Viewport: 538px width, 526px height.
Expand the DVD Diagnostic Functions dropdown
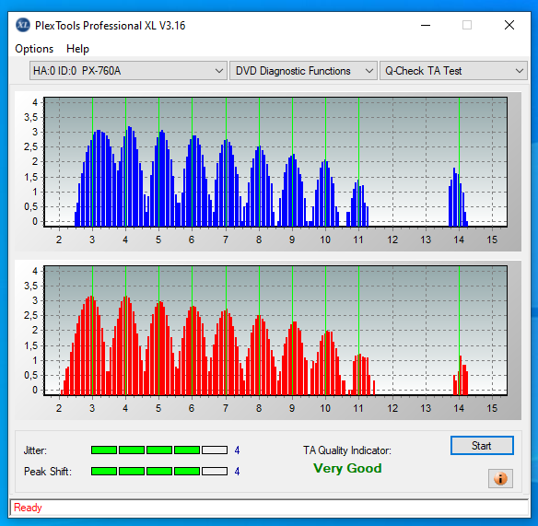click(303, 71)
